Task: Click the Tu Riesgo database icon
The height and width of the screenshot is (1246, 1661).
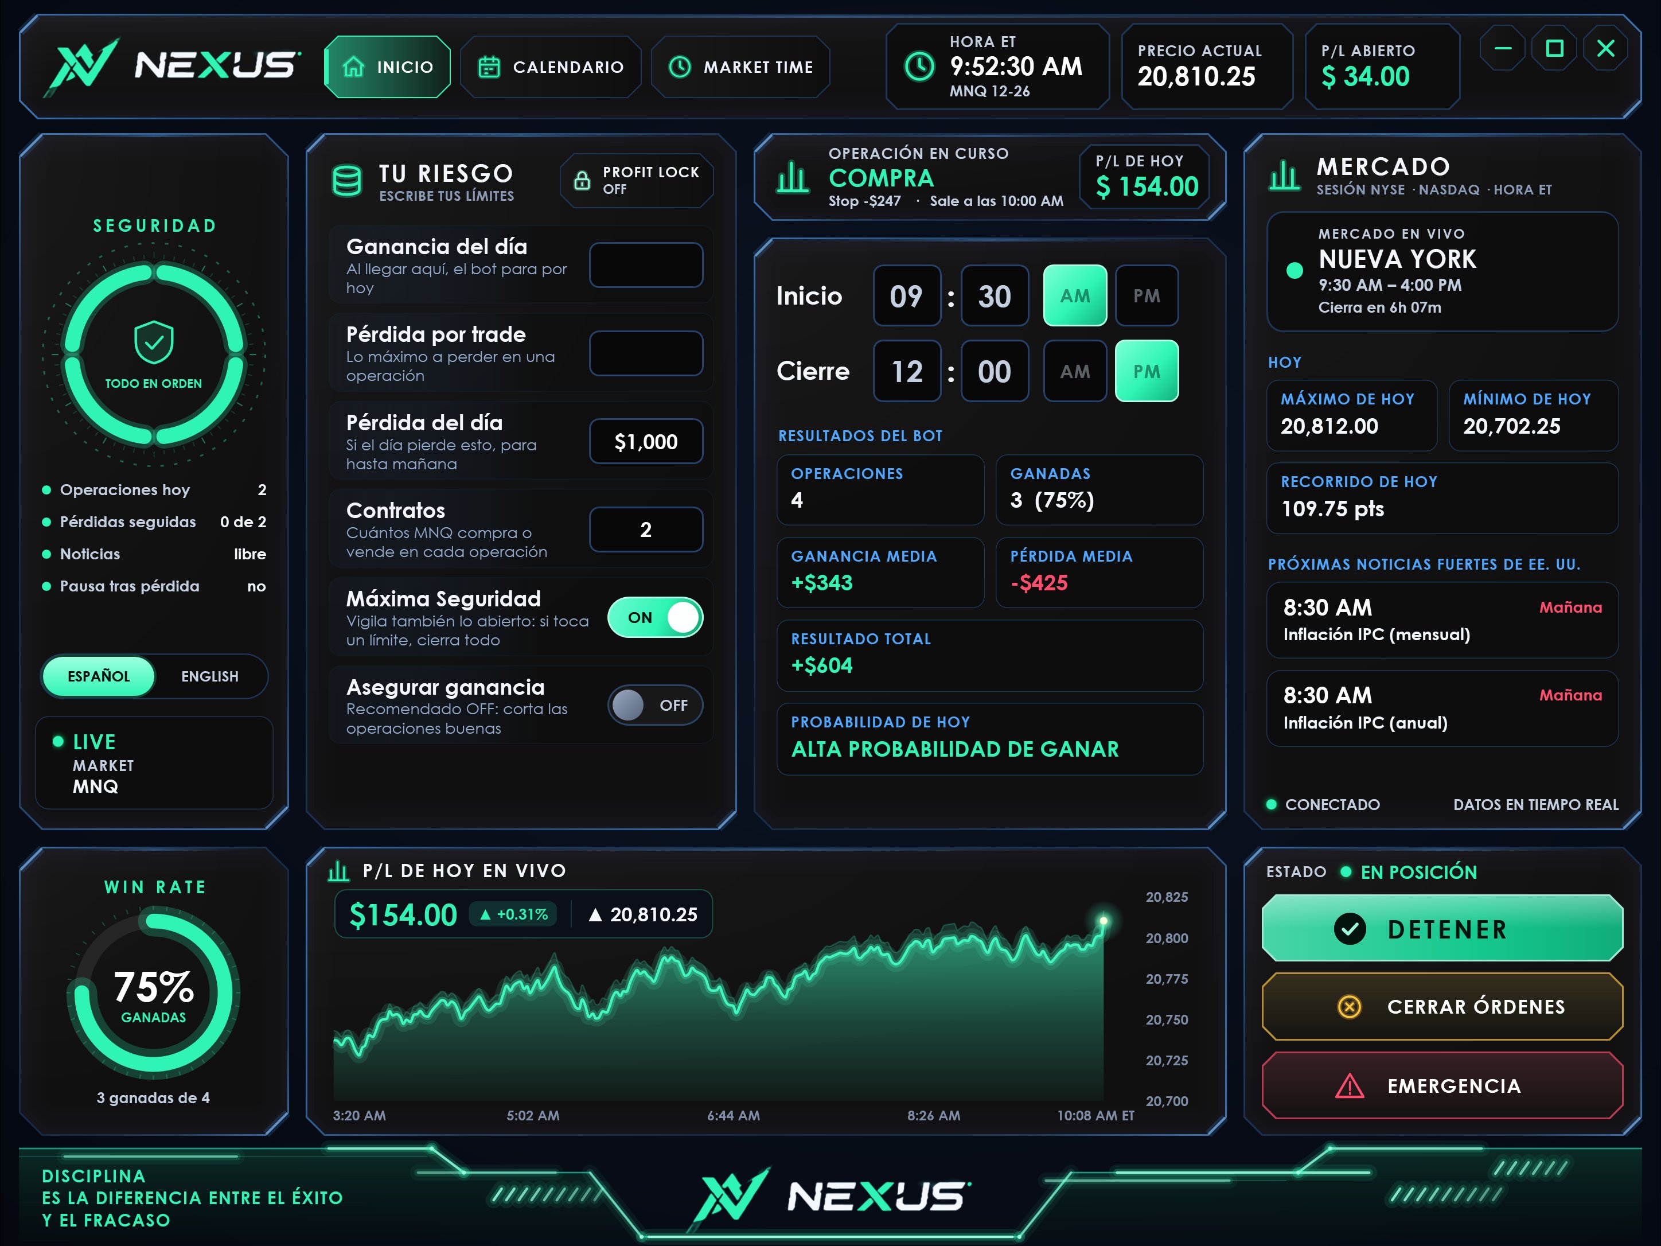Action: click(x=347, y=181)
